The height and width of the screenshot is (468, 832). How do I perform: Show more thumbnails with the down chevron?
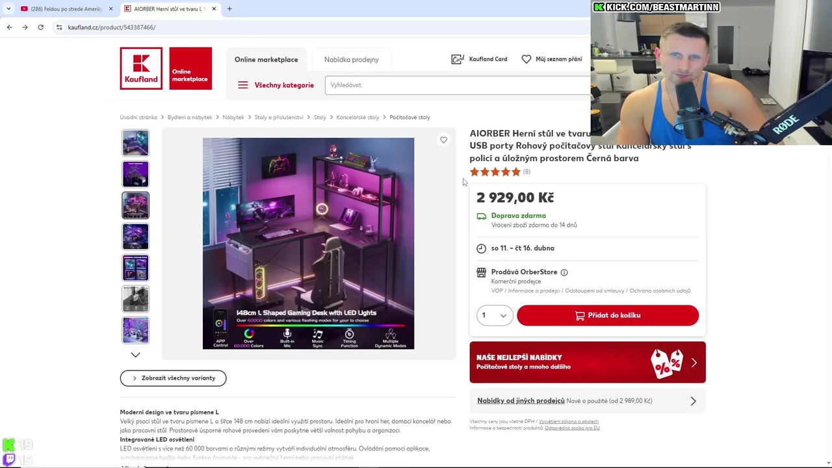135,355
